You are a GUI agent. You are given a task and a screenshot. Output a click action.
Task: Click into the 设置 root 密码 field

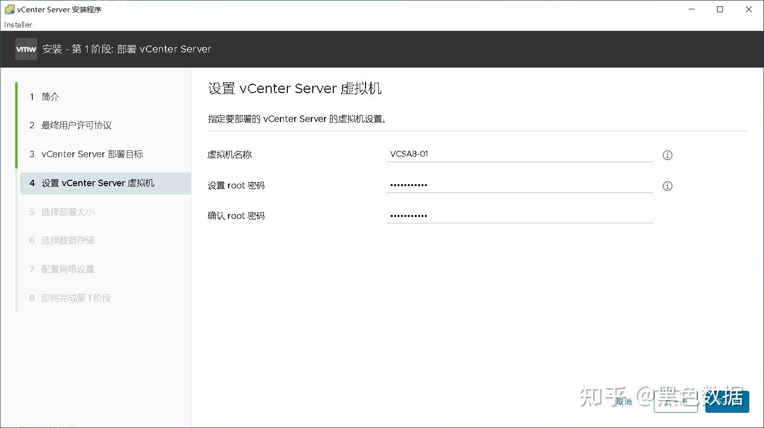pos(519,185)
